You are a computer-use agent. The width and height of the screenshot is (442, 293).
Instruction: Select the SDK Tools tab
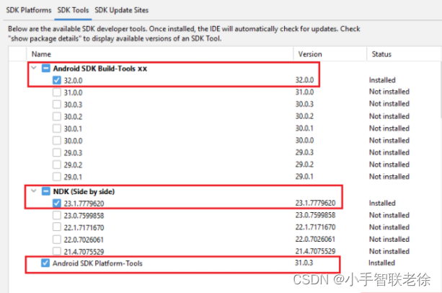click(x=73, y=10)
